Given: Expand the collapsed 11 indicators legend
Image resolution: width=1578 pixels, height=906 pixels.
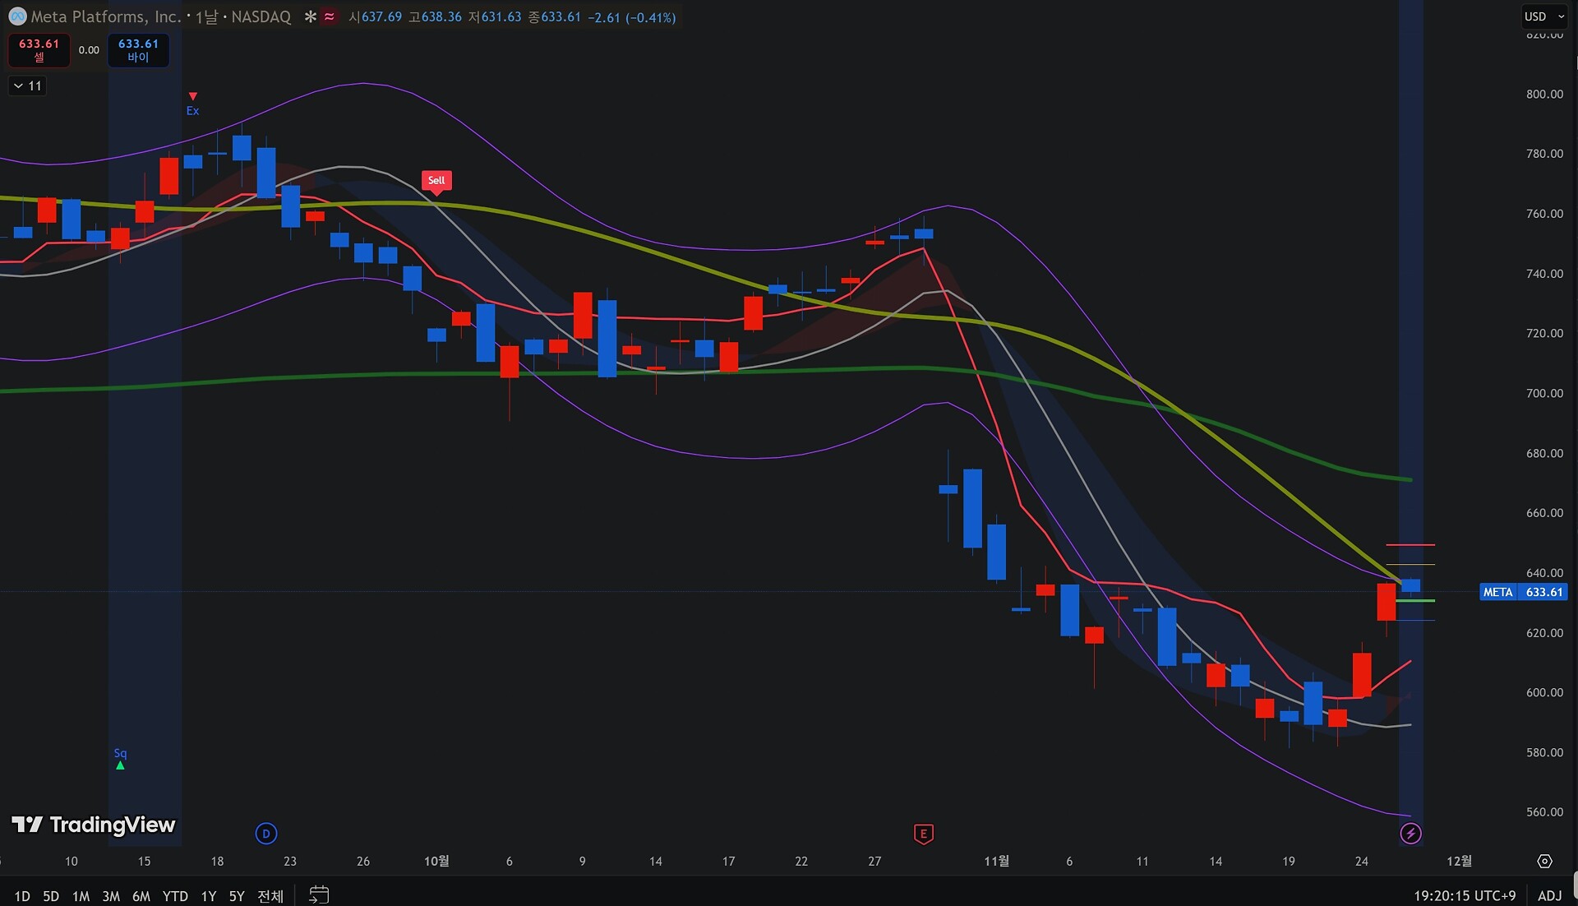Looking at the screenshot, I should 27,86.
